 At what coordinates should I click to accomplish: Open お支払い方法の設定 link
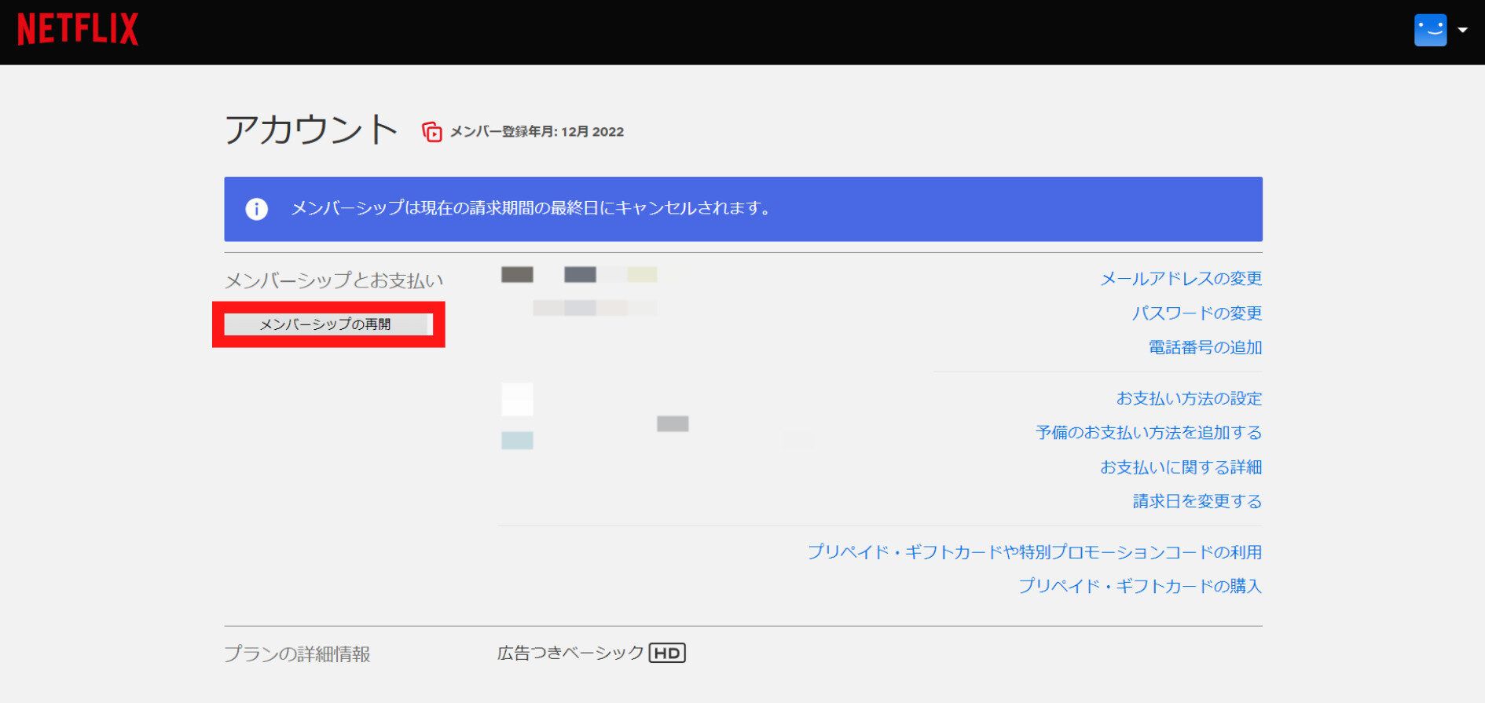(1188, 399)
